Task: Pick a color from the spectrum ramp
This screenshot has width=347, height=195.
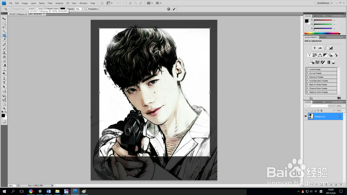Action: click(322, 33)
